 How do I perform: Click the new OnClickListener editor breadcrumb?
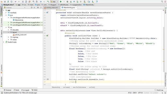[x=79, y=87]
